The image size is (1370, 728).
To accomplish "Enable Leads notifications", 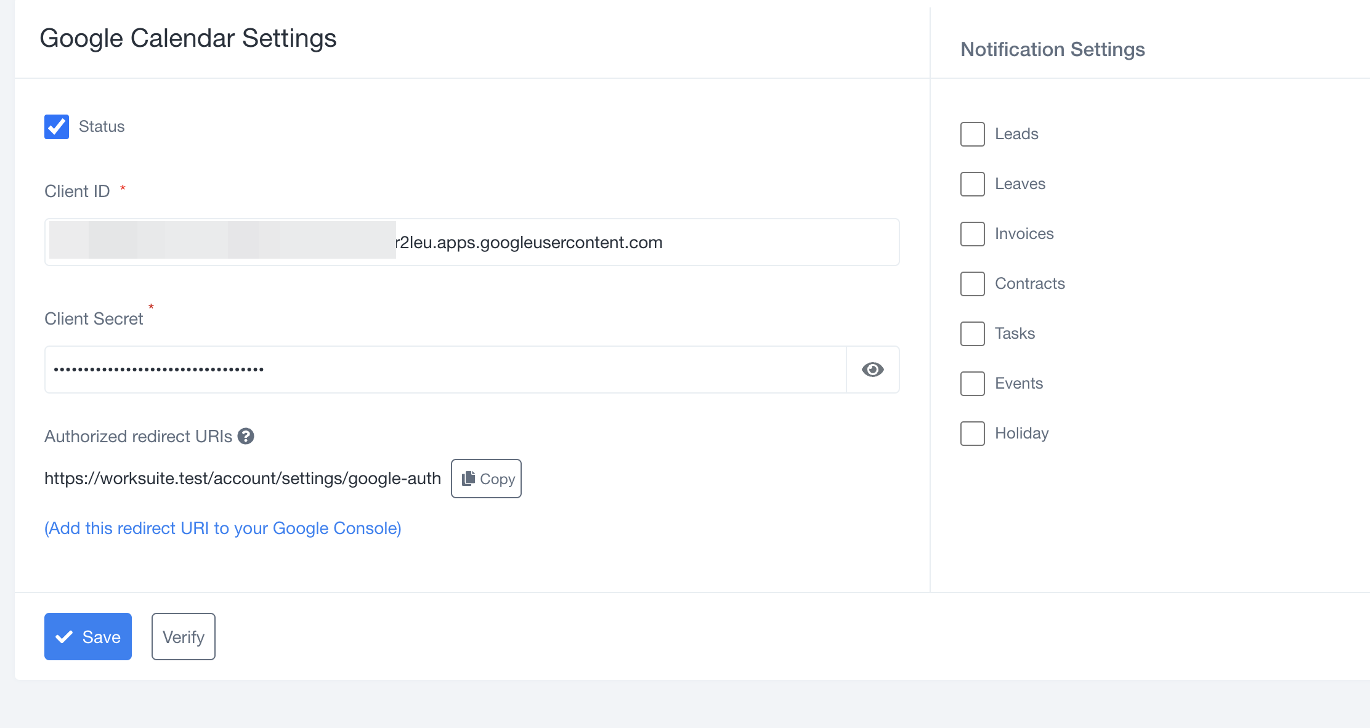I will click(x=972, y=134).
